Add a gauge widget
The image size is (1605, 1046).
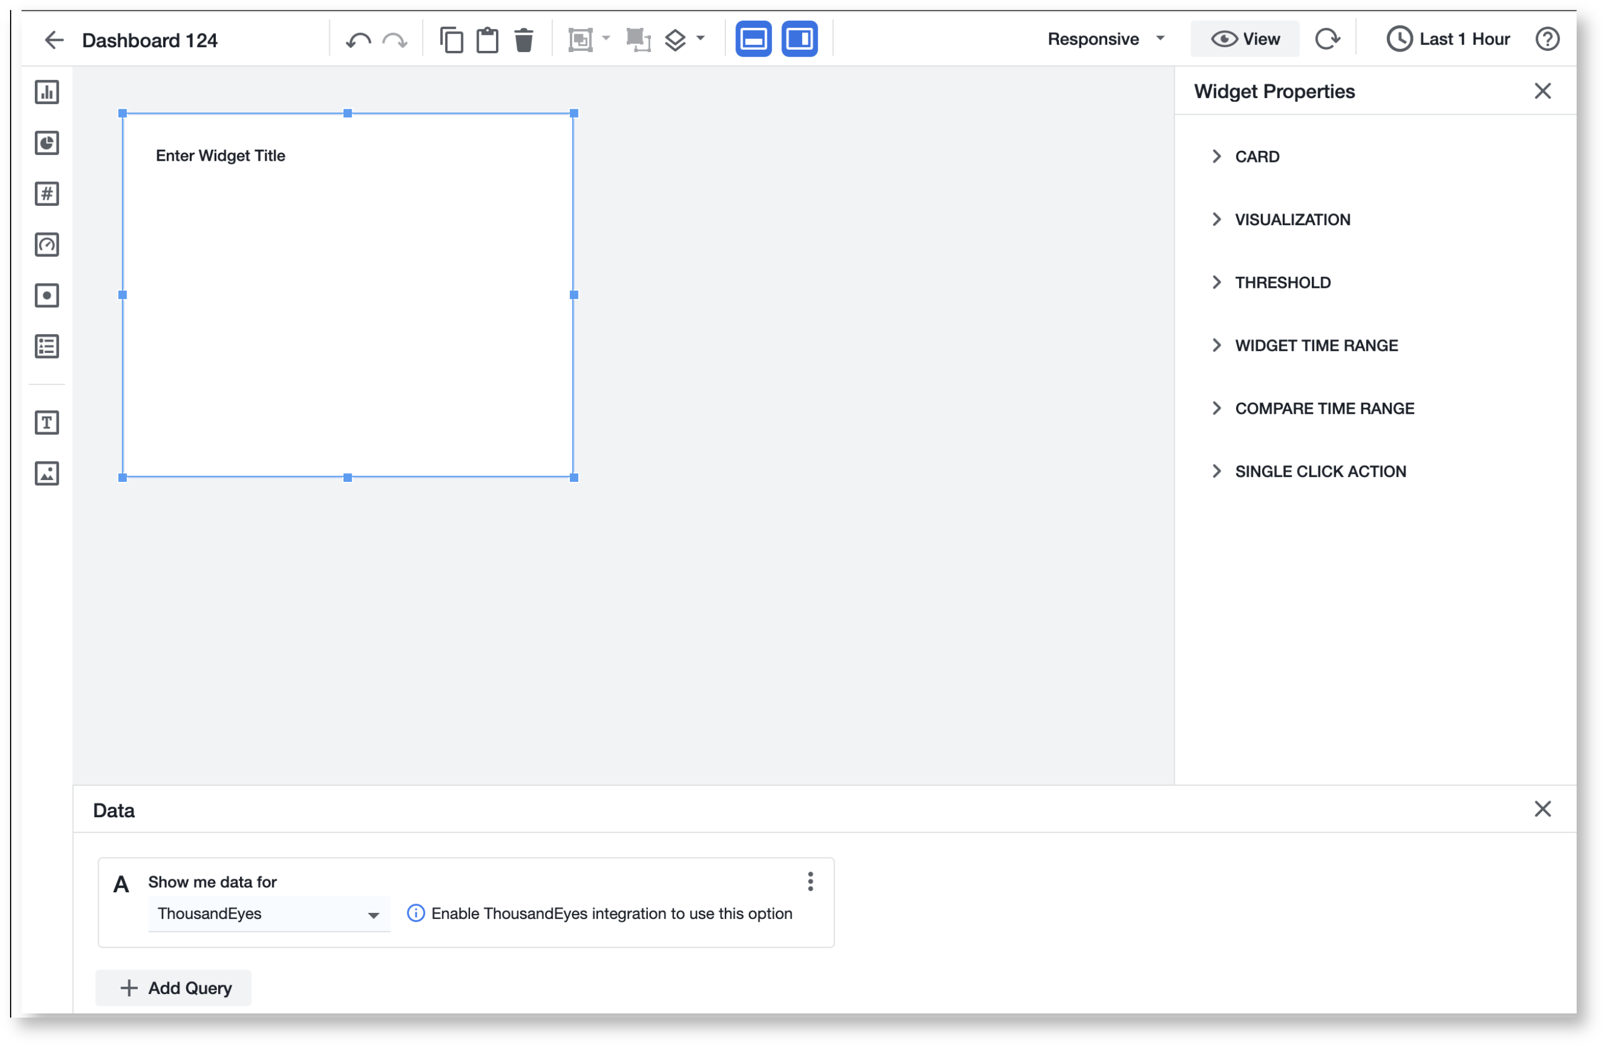click(x=47, y=245)
